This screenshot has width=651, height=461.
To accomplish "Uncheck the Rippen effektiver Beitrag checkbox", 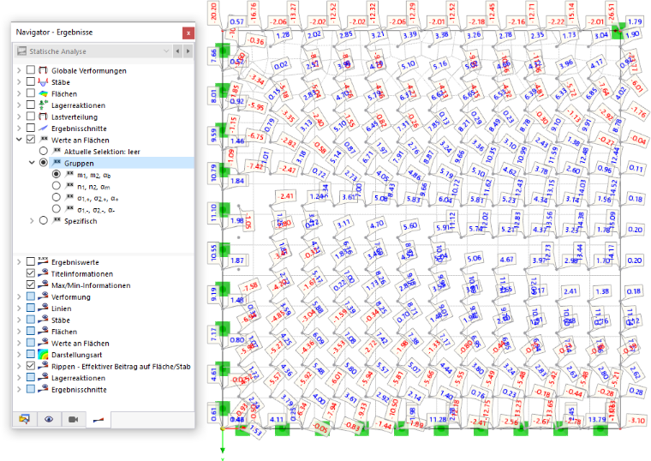I will pos(30,366).
